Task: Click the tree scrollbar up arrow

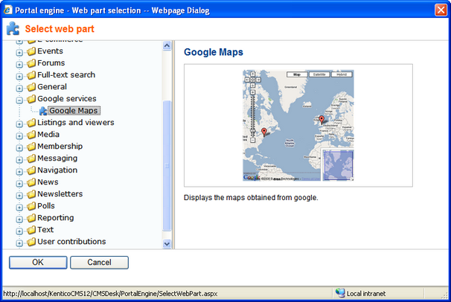Action: [167, 45]
